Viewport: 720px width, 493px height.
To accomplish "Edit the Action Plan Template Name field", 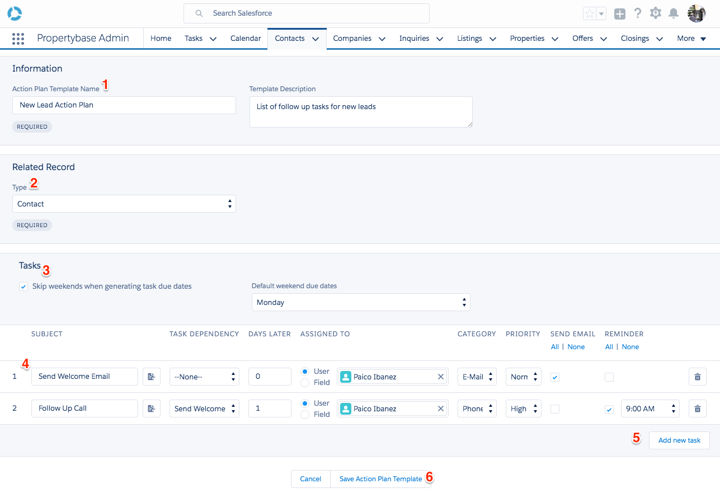I will [124, 105].
